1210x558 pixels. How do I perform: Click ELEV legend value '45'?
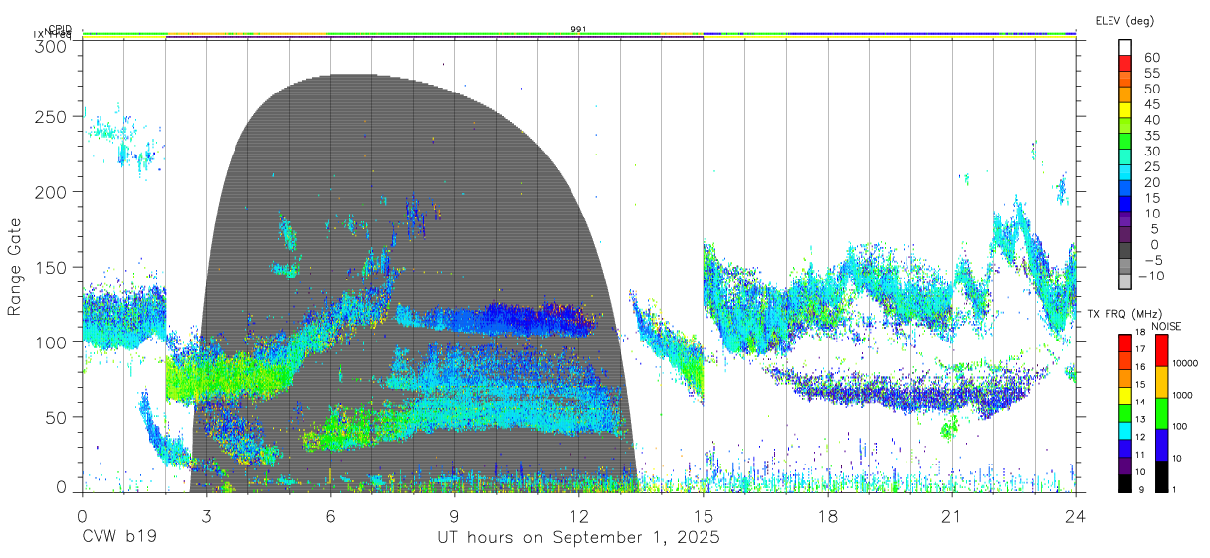point(1151,104)
